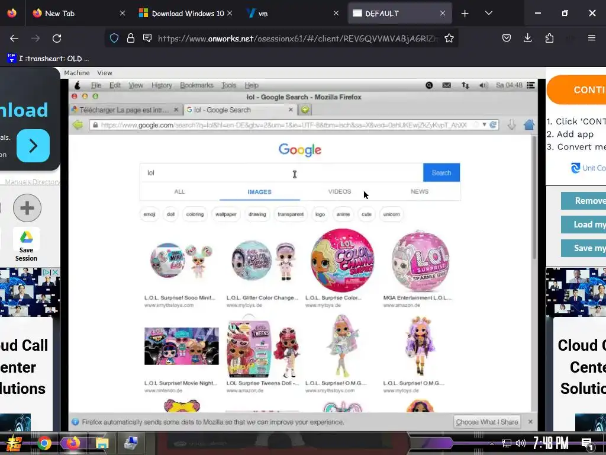The image size is (606, 455).
Task: Open L.O.L. Surprise Sooo Mini image
Action: click(181, 261)
